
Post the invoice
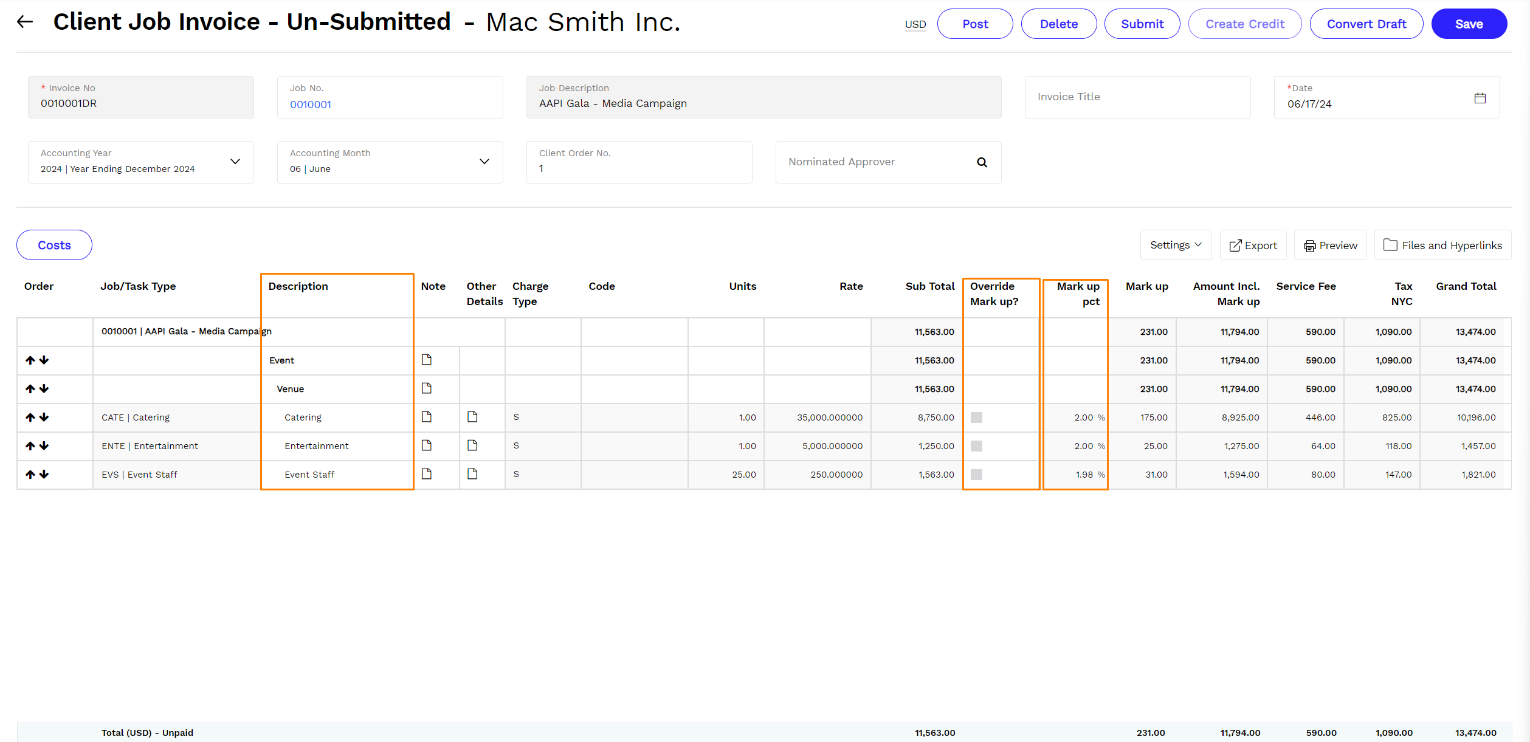pyautogui.click(x=975, y=24)
